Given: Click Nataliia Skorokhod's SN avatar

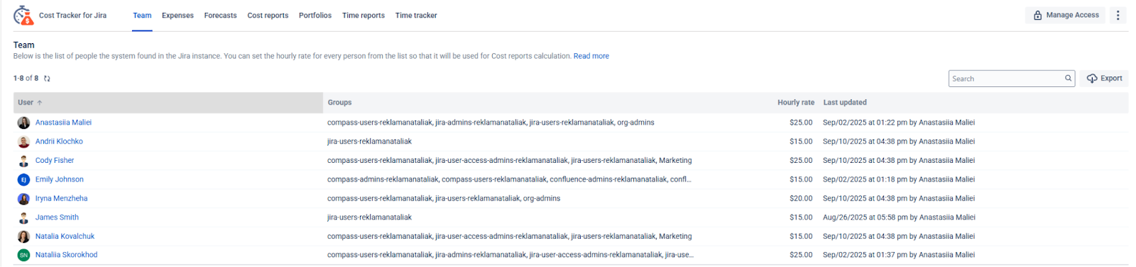Looking at the screenshot, I should pyautogui.click(x=23, y=255).
